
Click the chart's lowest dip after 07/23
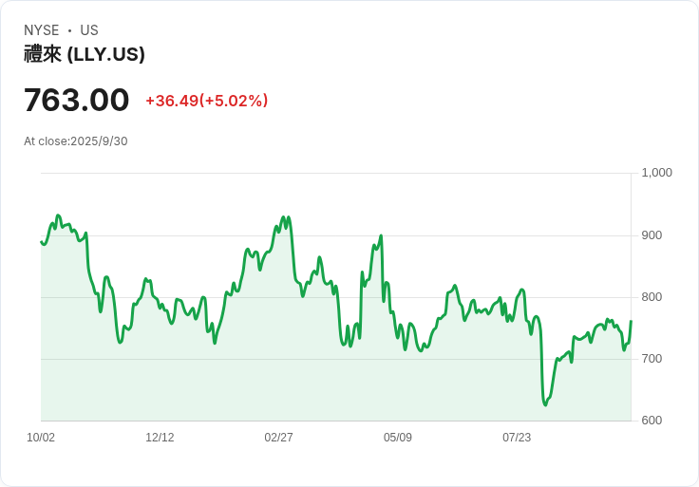[545, 405]
